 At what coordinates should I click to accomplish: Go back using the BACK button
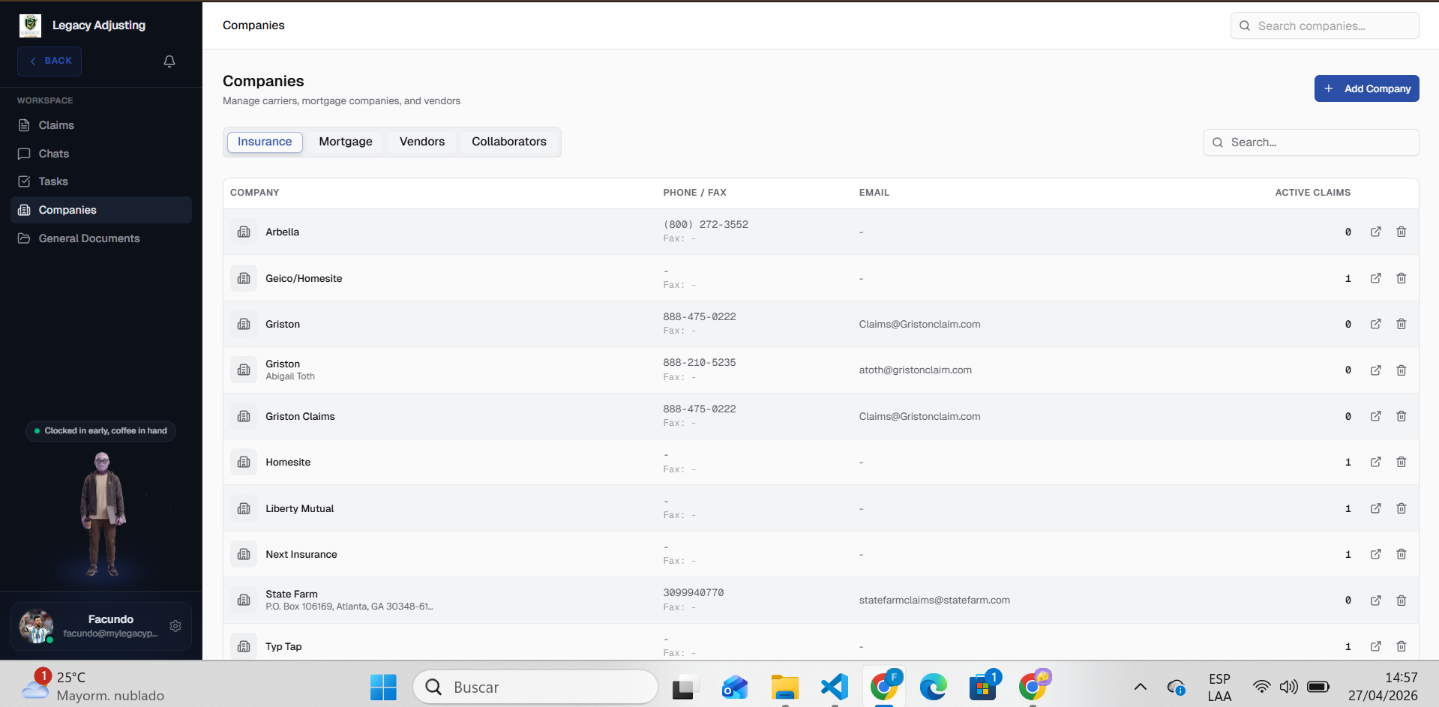tap(49, 61)
